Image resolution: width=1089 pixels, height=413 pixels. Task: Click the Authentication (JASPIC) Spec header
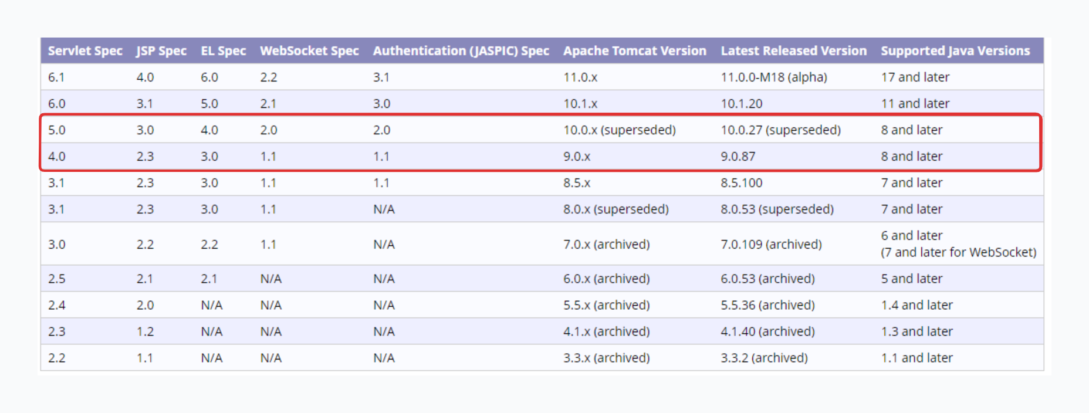[x=461, y=51]
